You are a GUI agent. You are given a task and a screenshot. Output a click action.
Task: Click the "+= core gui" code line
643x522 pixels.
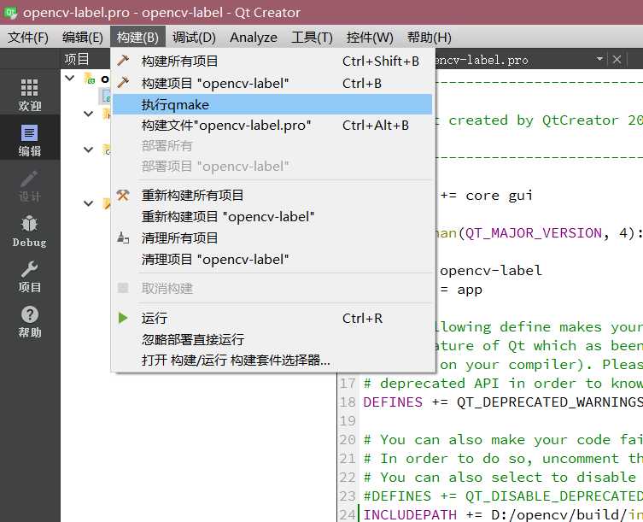coord(486,196)
